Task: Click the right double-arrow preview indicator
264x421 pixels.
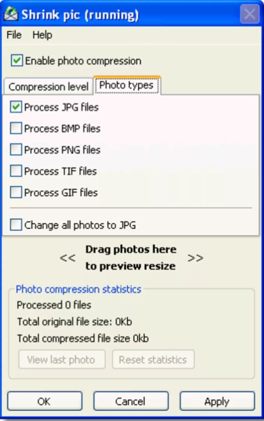Action: tap(195, 258)
